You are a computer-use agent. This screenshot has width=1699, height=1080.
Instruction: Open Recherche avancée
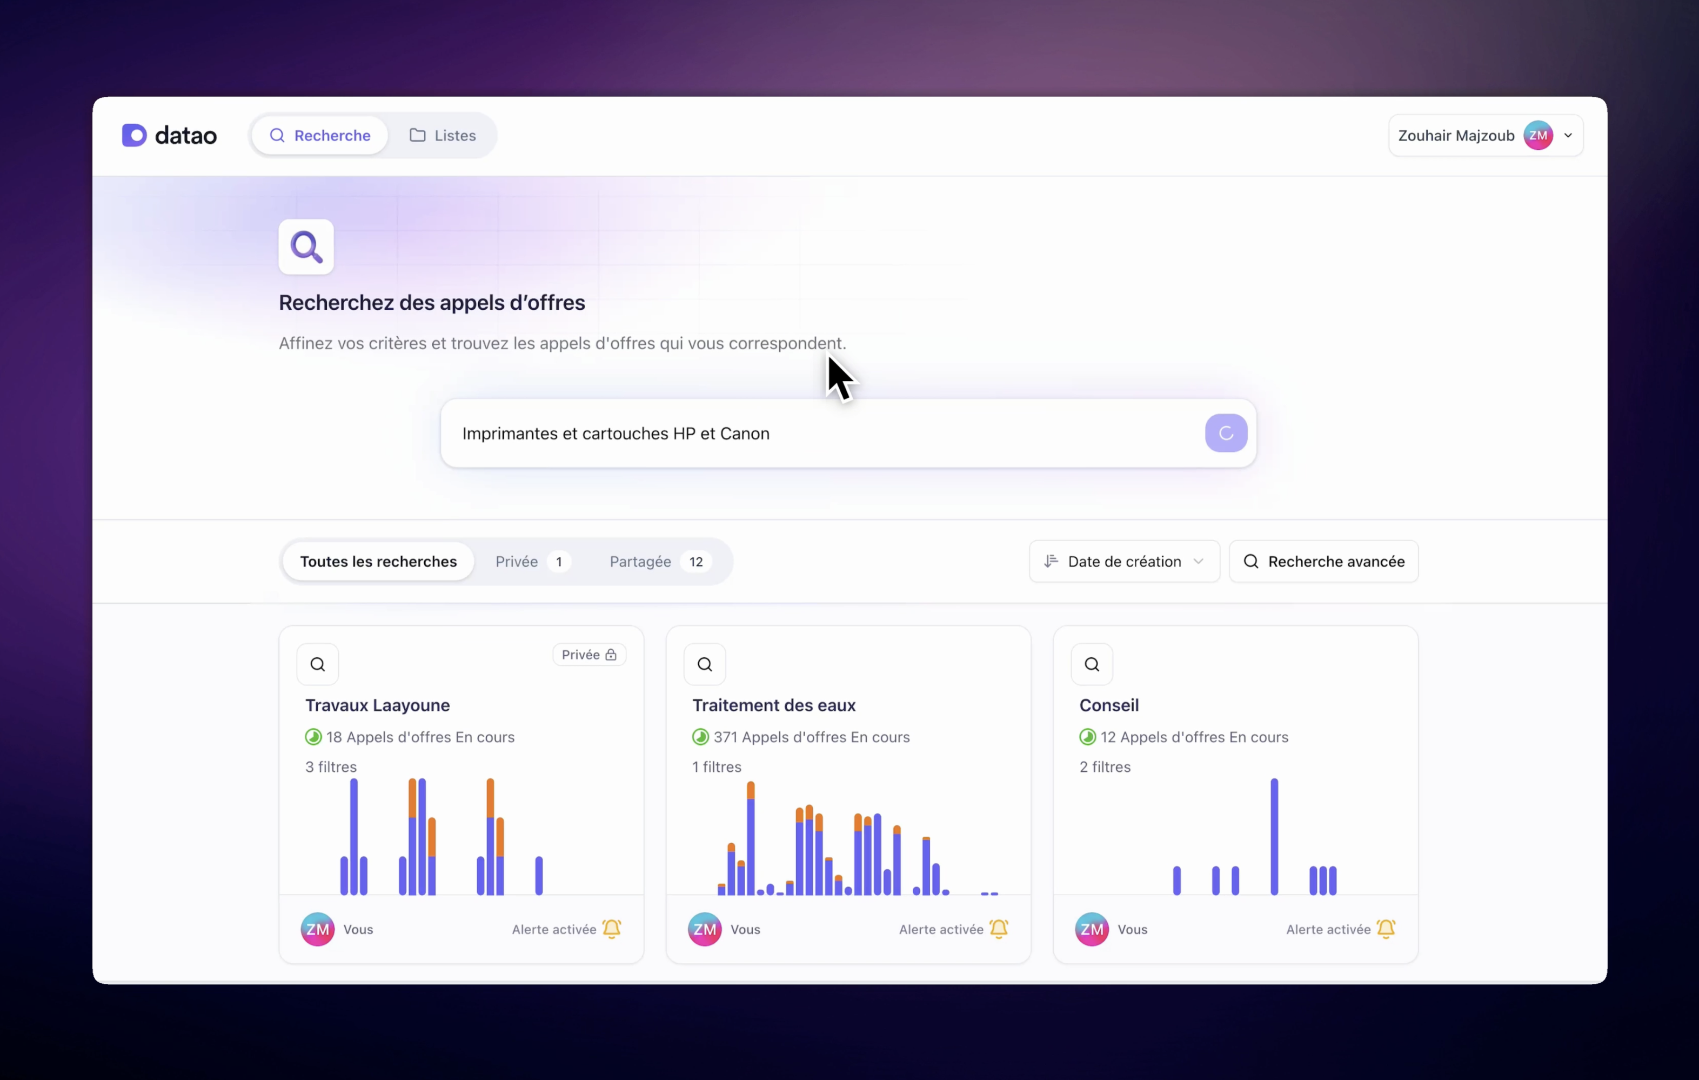(x=1323, y=561)
